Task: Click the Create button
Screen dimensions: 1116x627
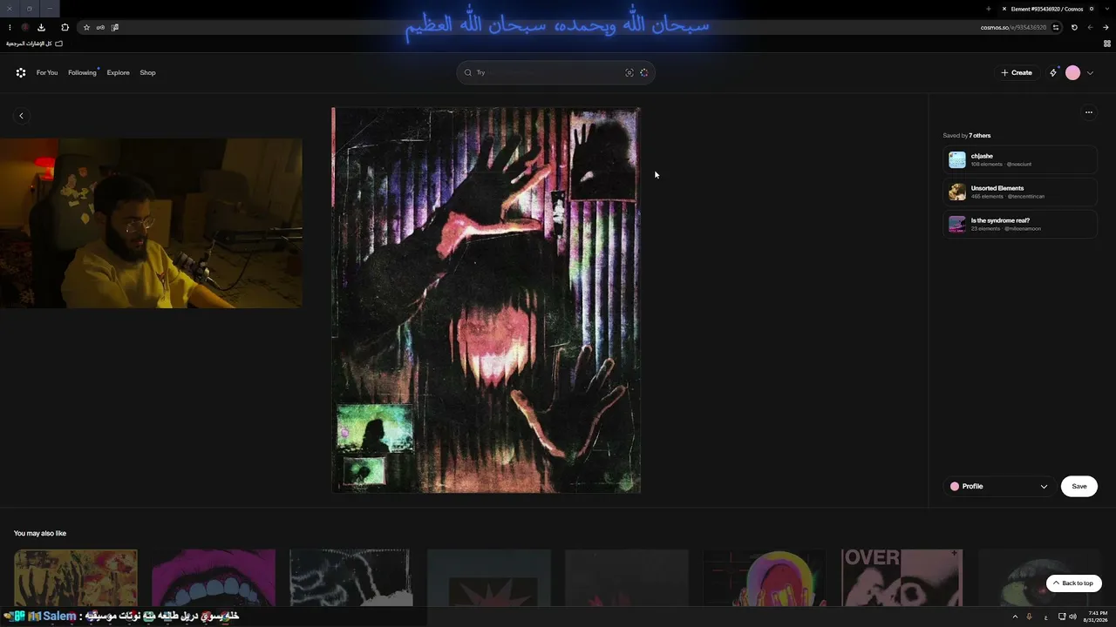Action: tap(1017, 73)
